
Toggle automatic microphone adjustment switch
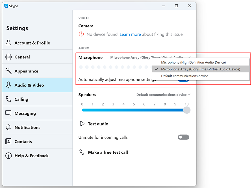[x=183, y=81]
